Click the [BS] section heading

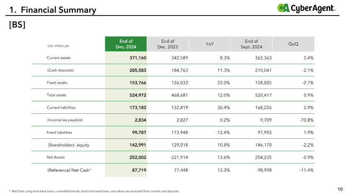pos(17,25)
